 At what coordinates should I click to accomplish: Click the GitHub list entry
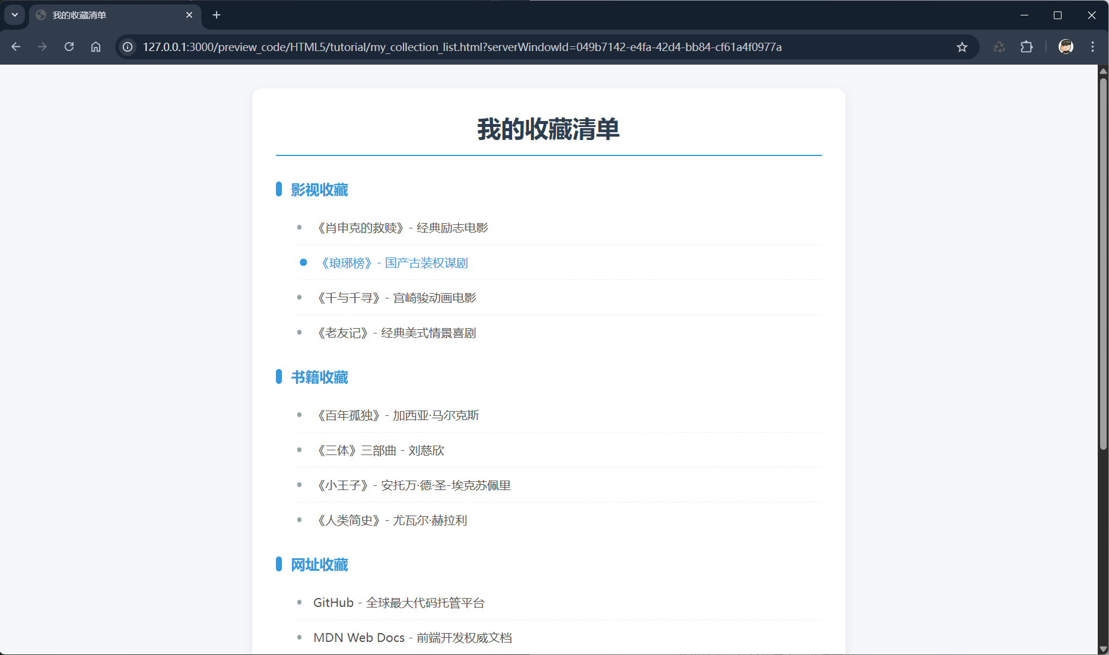(x=399, y=603)
